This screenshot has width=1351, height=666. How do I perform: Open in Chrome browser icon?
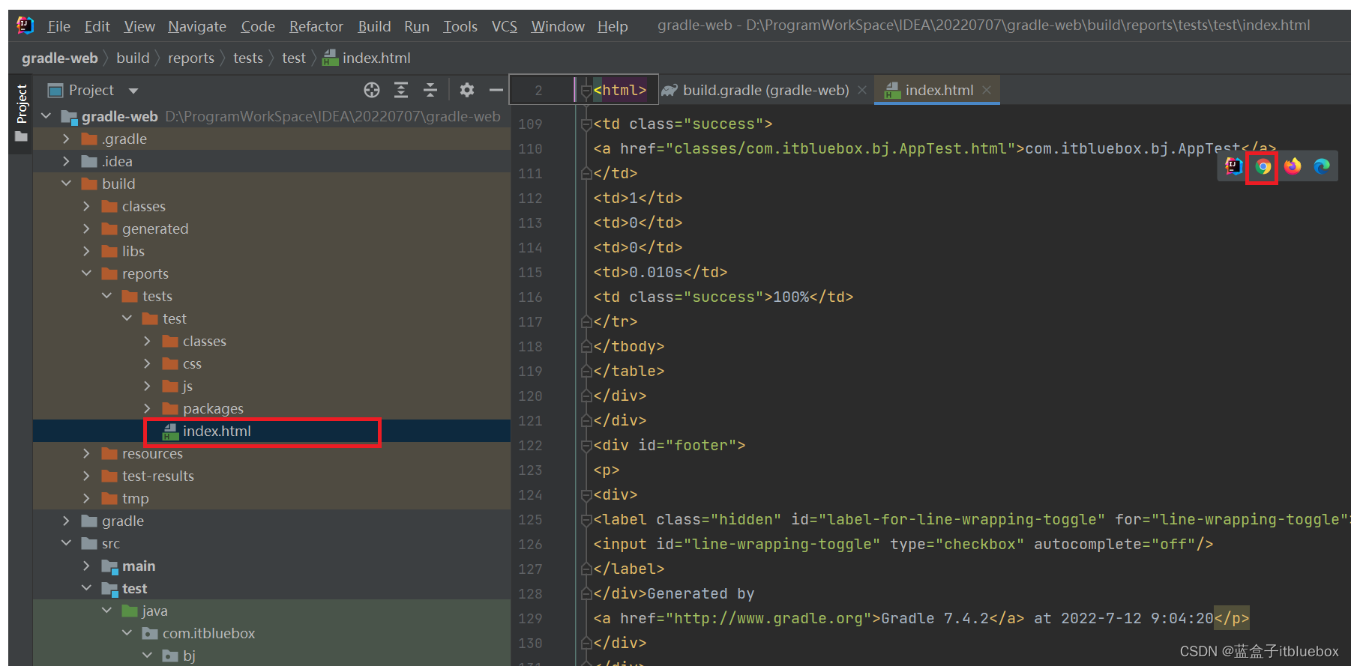coord(1263,166)
